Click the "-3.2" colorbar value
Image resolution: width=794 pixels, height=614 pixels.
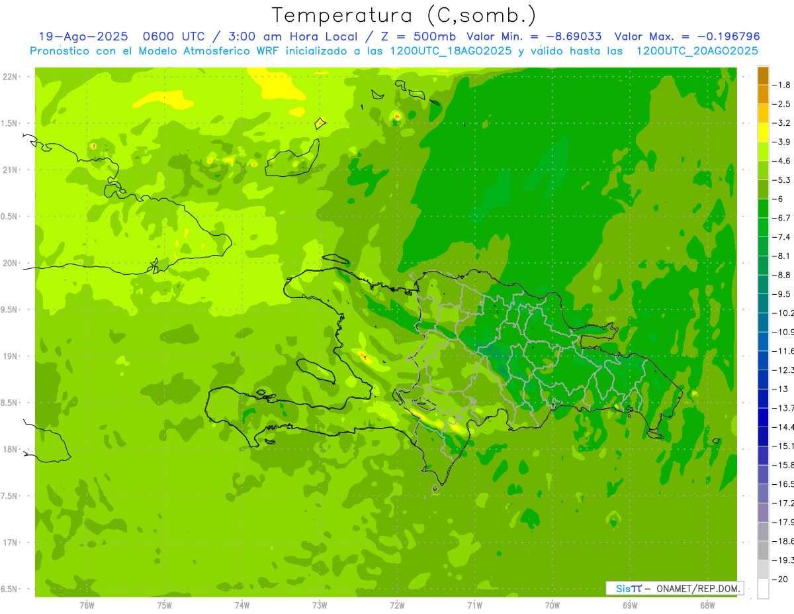781,123
